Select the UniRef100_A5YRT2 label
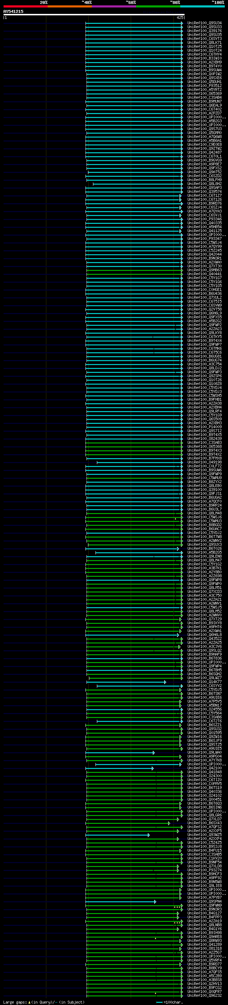This screenshot has height=1005, width=228. click(204, 89)
